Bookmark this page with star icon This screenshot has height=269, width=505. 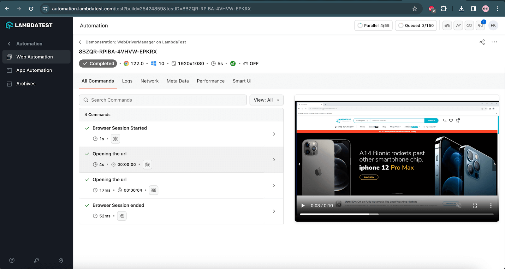pos(415,9)
